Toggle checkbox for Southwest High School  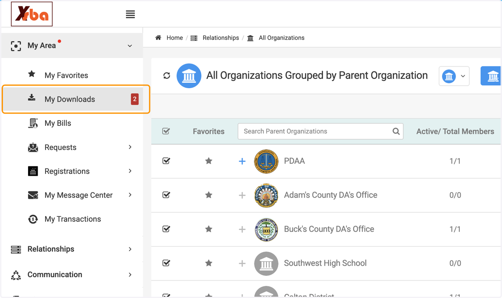tap(166, 263)
